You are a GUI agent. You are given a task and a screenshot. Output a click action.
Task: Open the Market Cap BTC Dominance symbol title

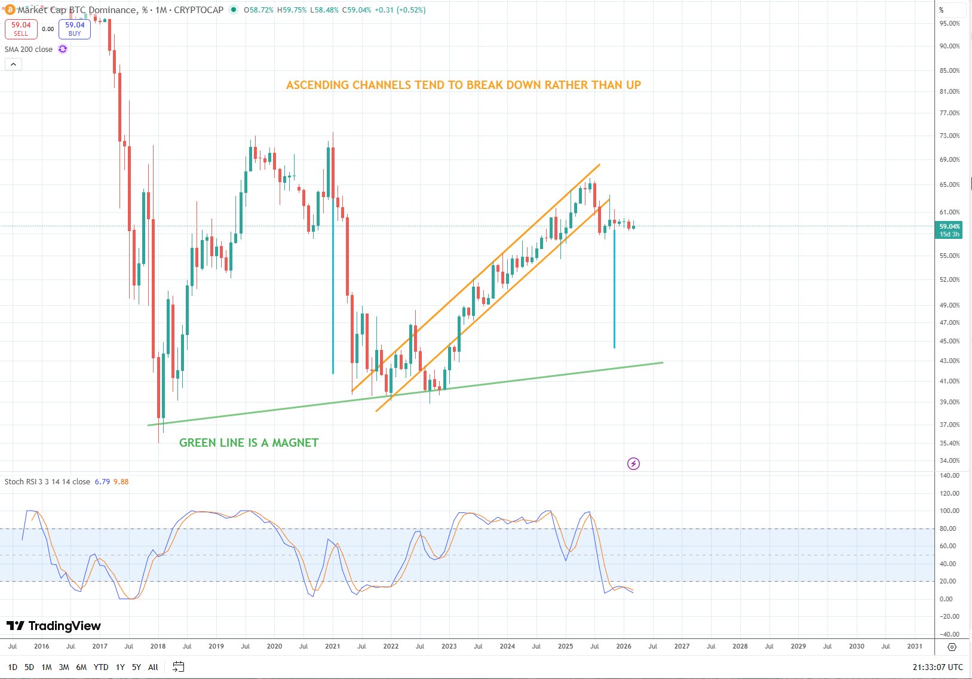coord(120,10)
